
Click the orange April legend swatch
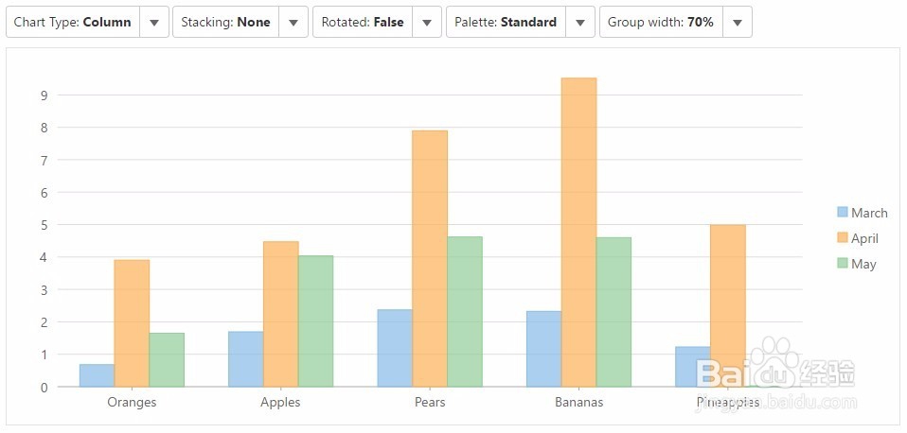click(842, 238)
